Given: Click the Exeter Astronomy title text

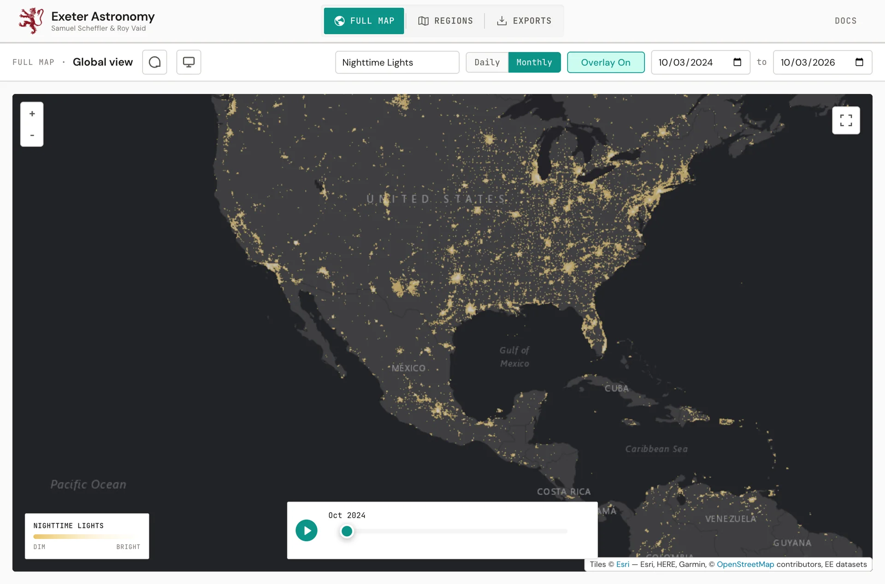Looking at the screenshot, I should tap(103, 16).
